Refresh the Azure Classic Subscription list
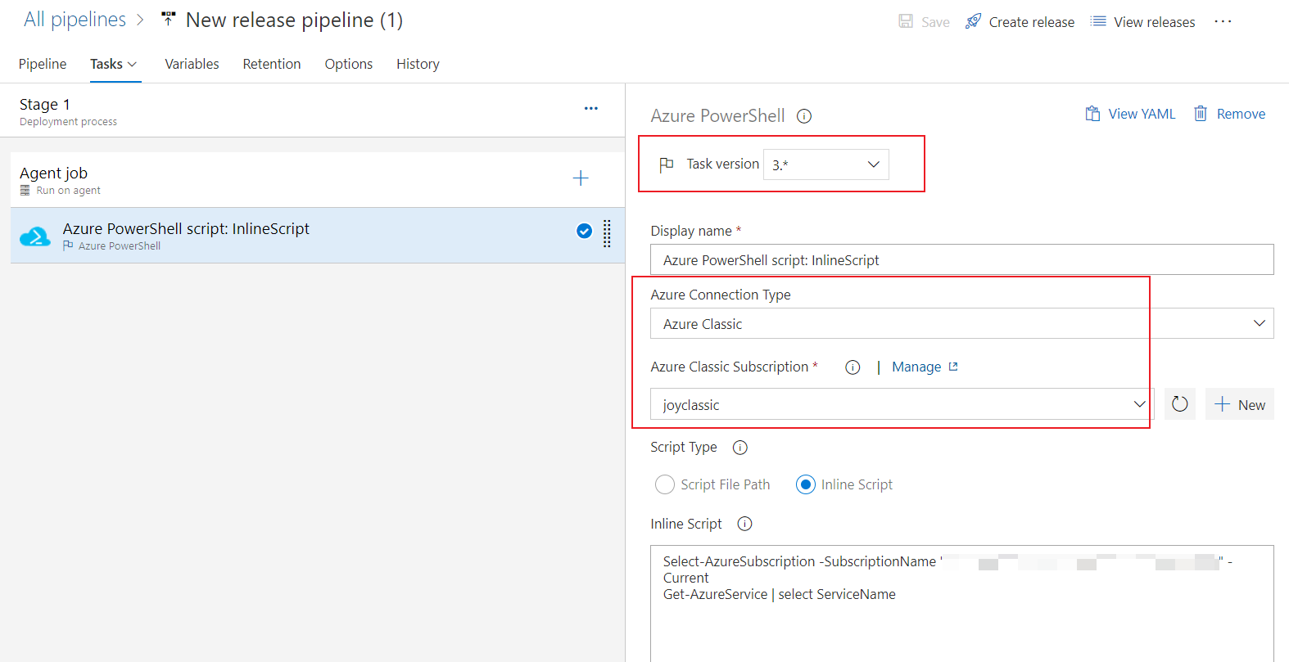1289x662 pixels. pos(1179,404)
